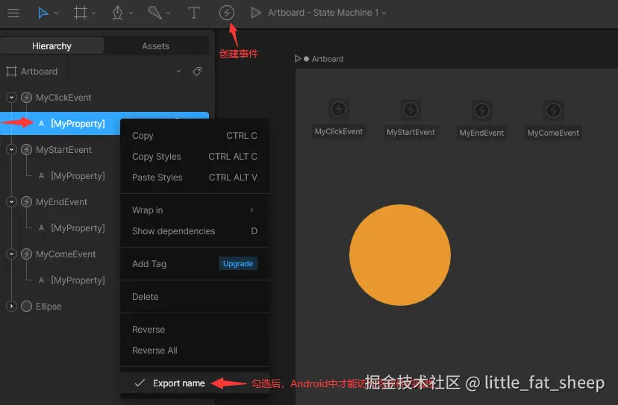Select the MyStartEvent icon on canvas
The width and height of the screenshot is (618, 405).
tap(411, 110)
